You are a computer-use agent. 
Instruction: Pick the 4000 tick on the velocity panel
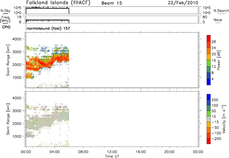(x=17, y=98)
